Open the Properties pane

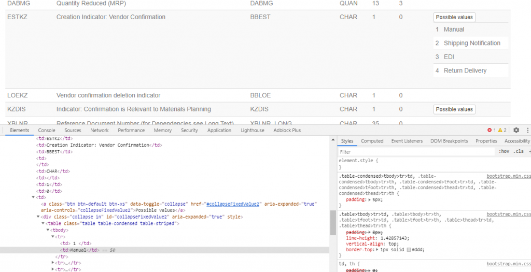[486, 141]
